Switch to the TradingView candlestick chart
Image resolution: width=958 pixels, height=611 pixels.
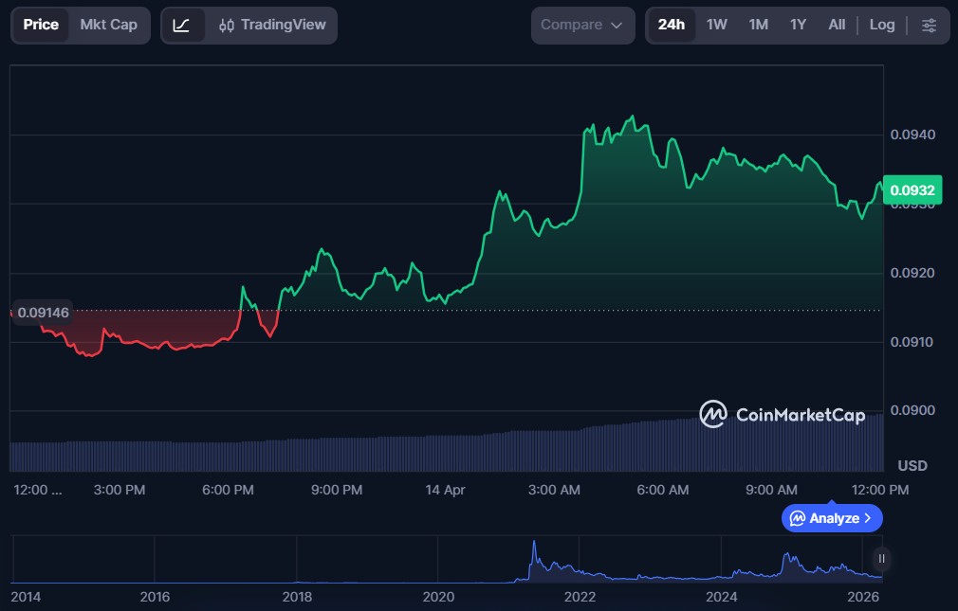271,26
